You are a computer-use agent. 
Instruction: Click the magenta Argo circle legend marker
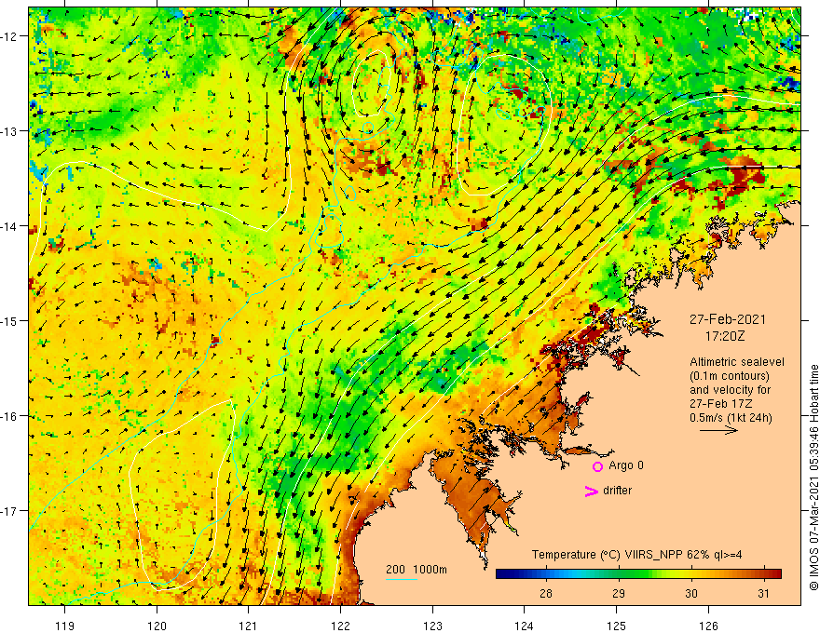tap(597, 466)
